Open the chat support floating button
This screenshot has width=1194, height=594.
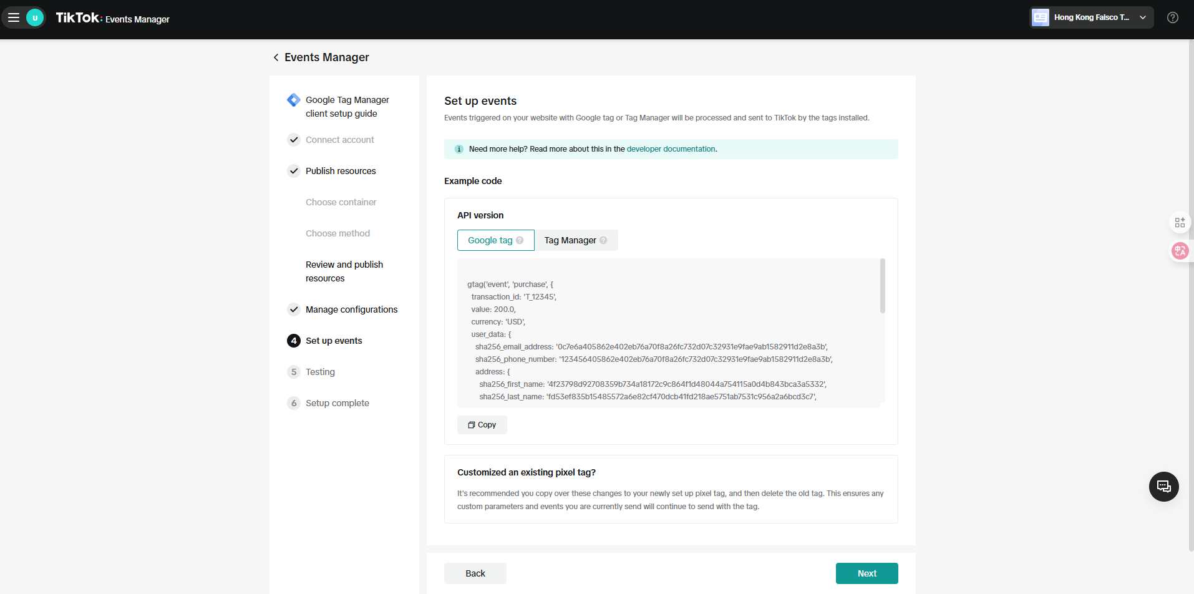(1163, 487)
